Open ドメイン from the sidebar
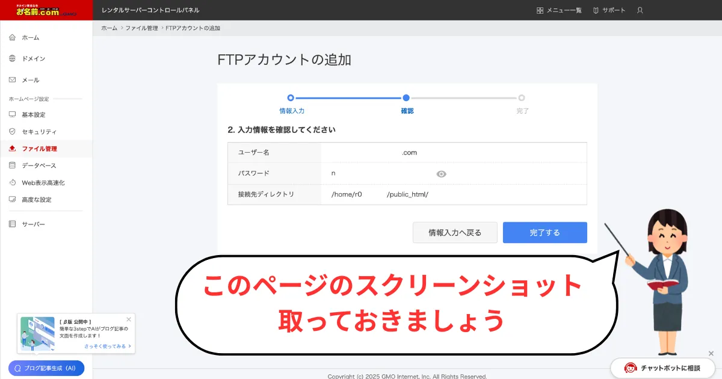This screenshot has height=379, width=722. (x=33, y=58)
